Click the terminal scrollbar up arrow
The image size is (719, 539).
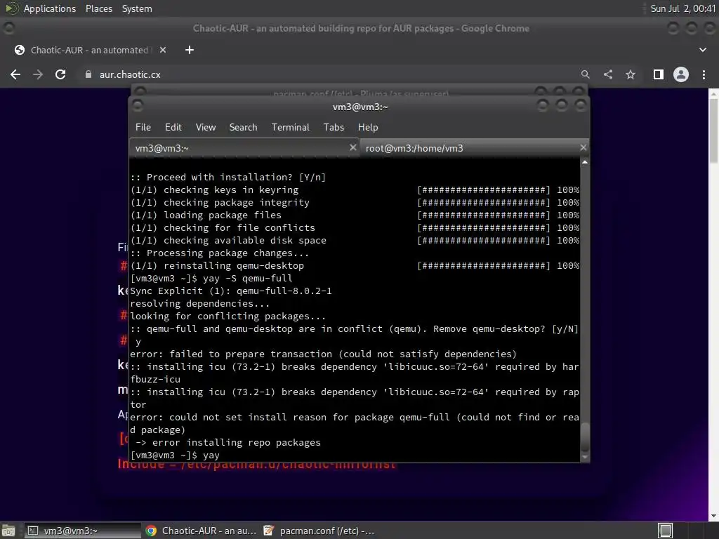click(585, 162)
